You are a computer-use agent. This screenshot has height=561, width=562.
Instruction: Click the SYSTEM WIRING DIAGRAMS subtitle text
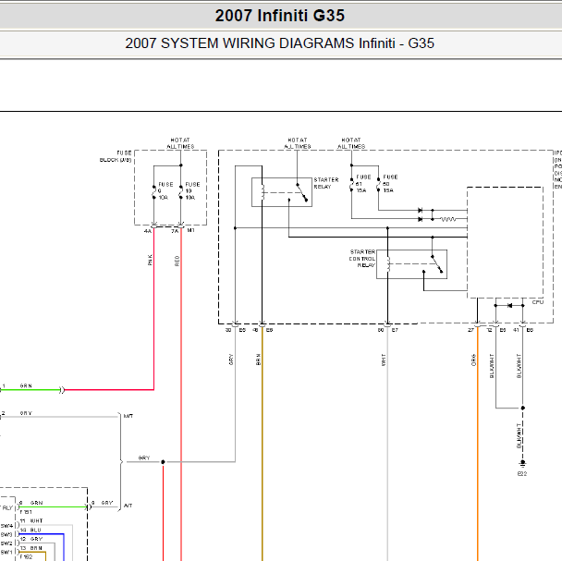tap(279, 43)
